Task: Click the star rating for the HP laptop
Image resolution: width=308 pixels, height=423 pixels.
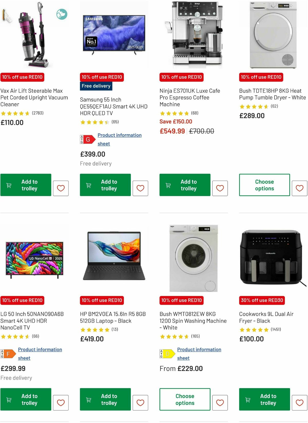Action: (95, 329)
